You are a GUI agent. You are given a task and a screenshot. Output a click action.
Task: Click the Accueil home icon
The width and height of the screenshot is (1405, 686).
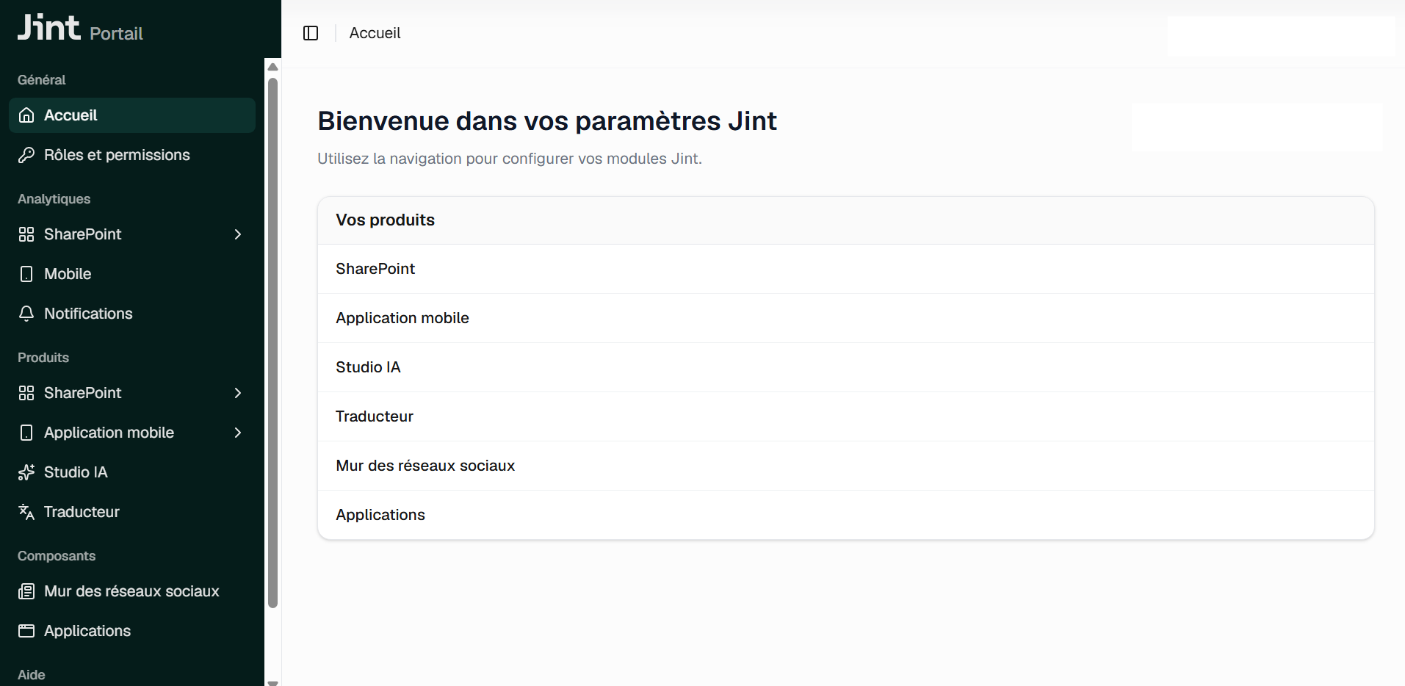(26, 115)
